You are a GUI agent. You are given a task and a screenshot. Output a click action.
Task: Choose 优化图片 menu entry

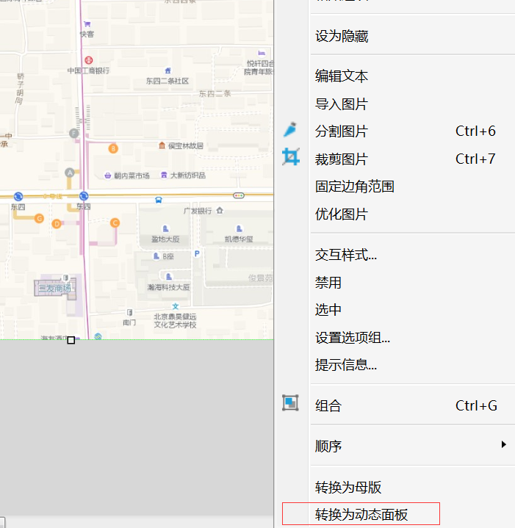[x=342, y=214]
